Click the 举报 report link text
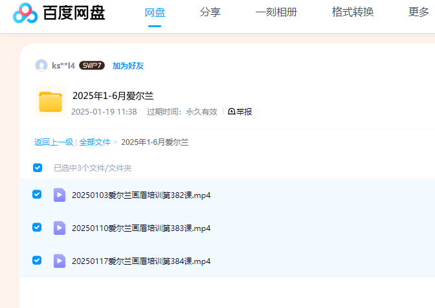Viewport: 435px width, 308px height. click(x=244, y=111)
